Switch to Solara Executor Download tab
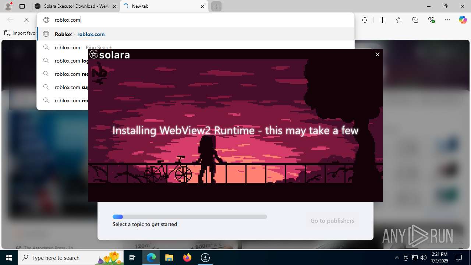Viewport: 471px width, 265px height. click(x=76, y=6)
